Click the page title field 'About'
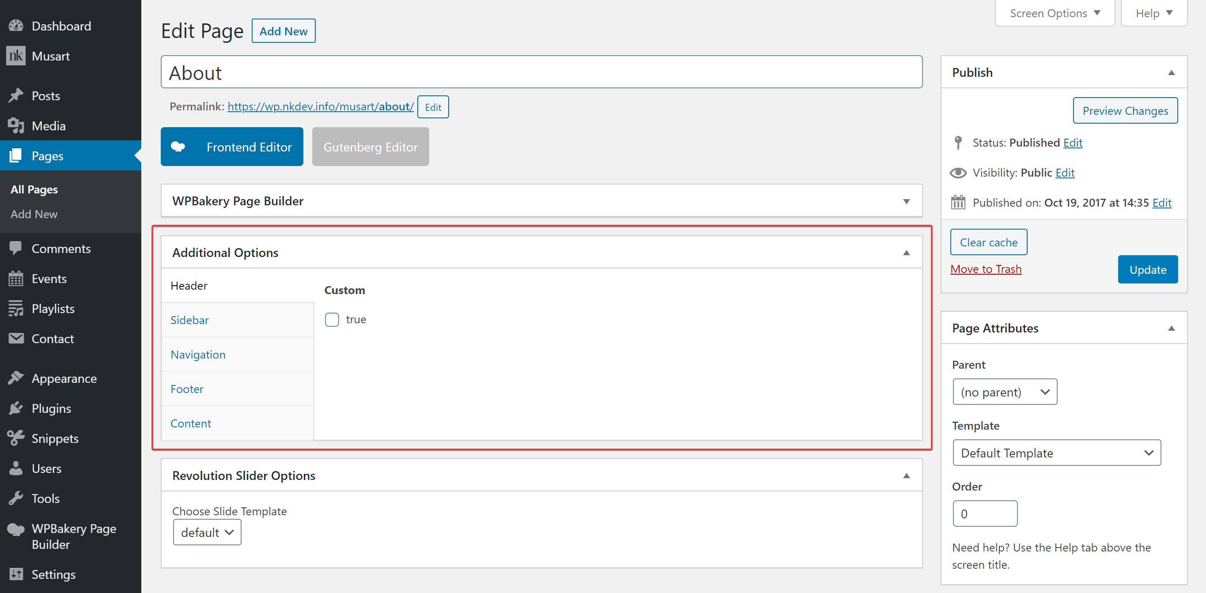Image resolution: width=1206 pixels, height=593 pixels. pyautogui.click(x=541, y=72)
